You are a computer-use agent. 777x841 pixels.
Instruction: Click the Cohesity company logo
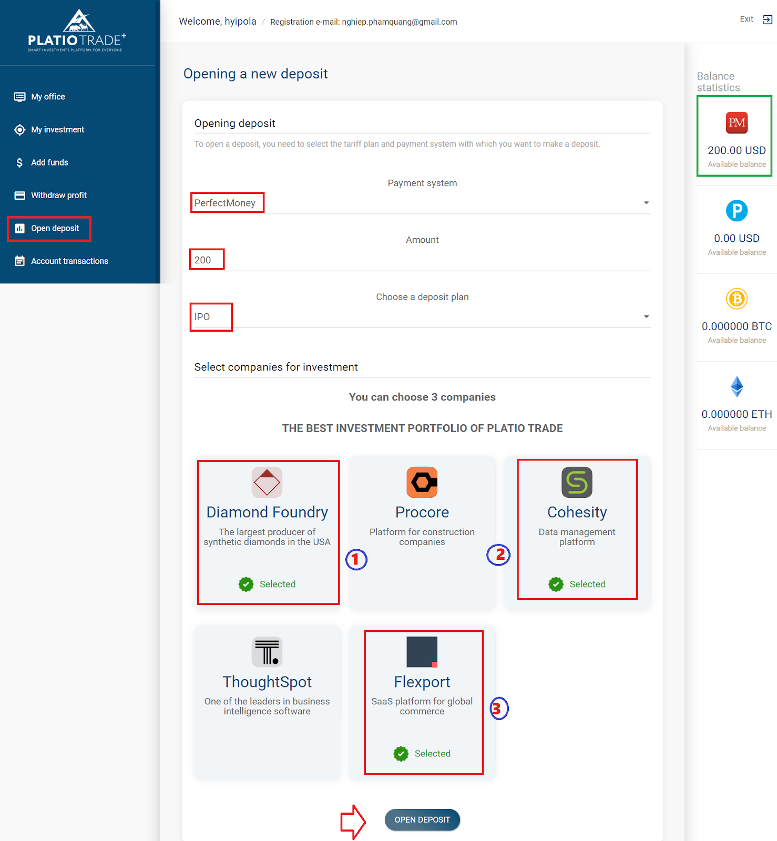coord(577,482)
